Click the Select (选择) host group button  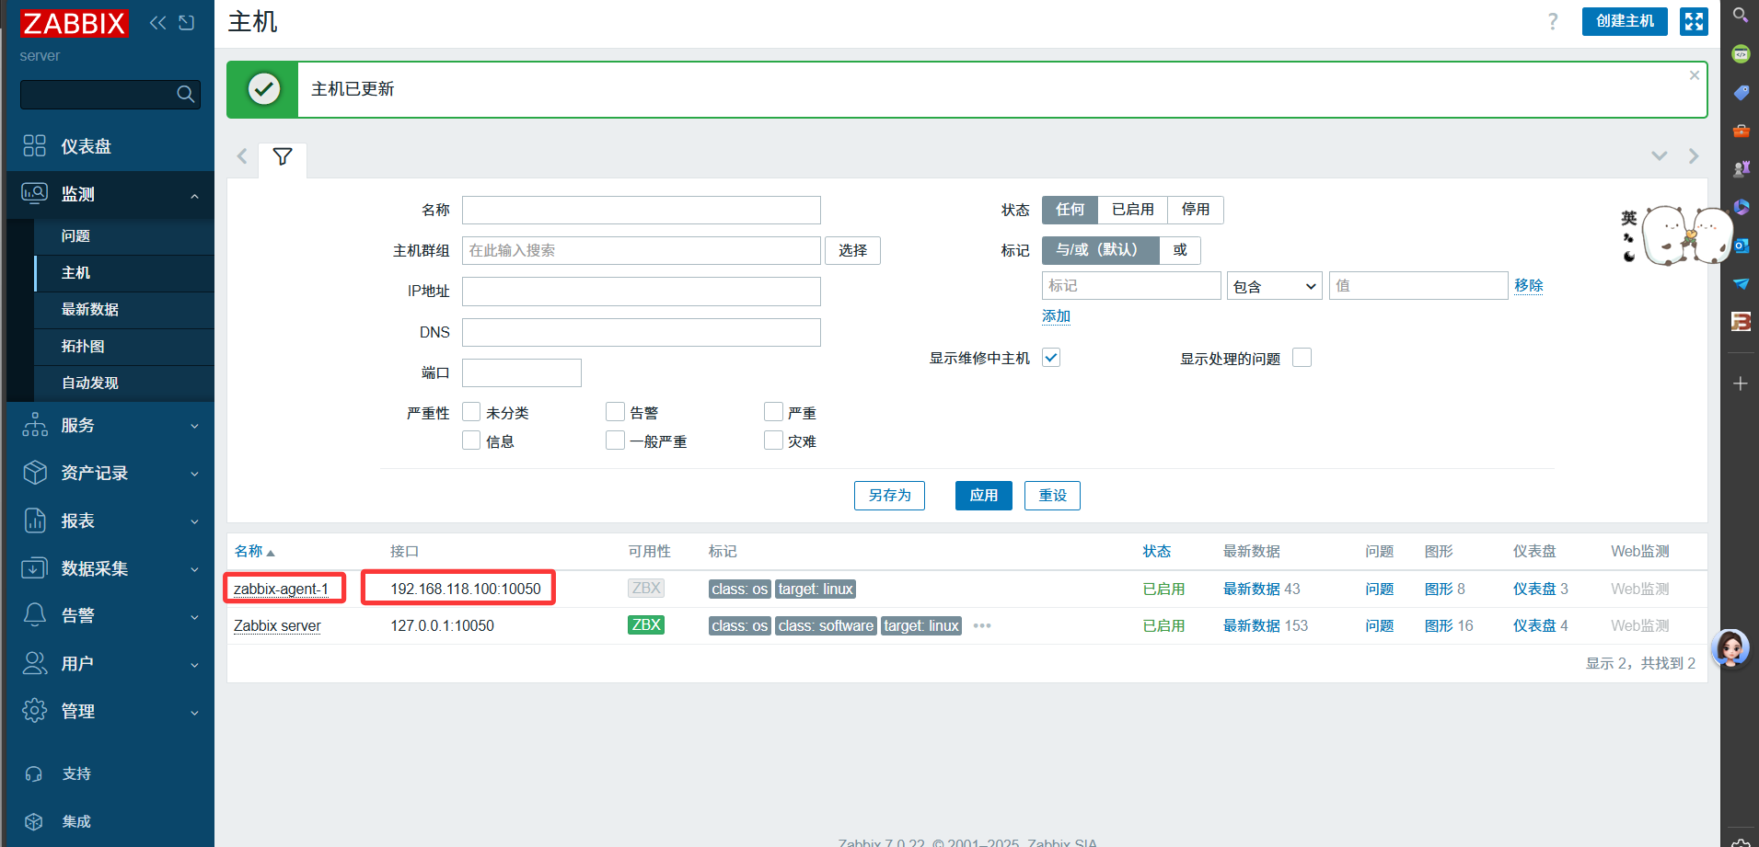(852, 250)
